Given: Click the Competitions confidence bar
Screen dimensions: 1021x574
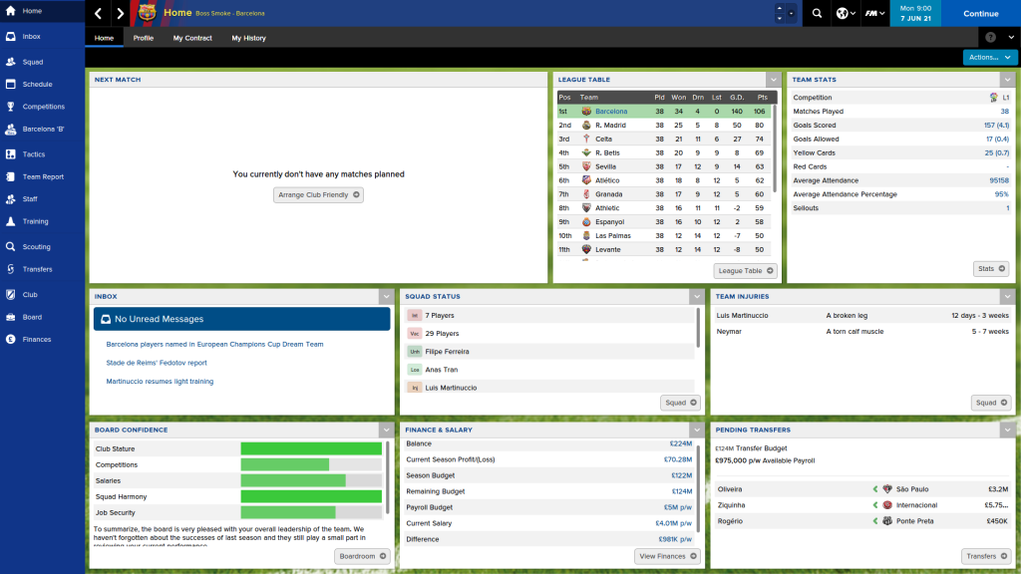Looking at the screenshot, I should coord(311,464).
